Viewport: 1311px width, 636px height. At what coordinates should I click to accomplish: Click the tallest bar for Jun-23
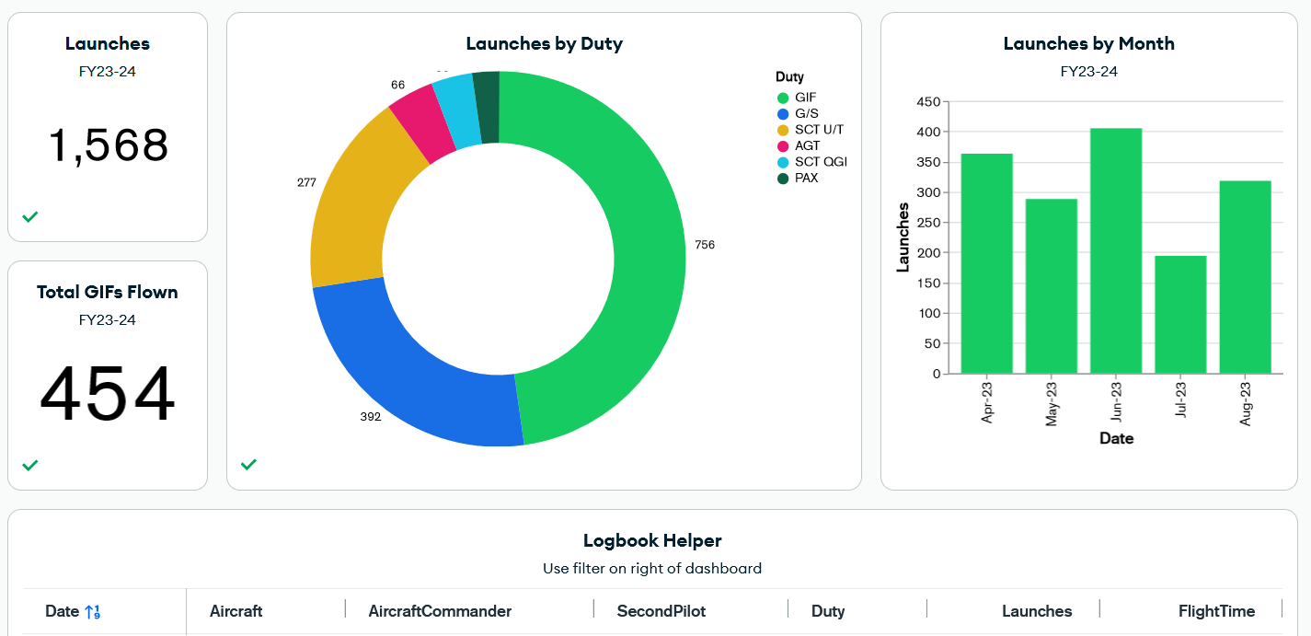tap(1115, 249)
